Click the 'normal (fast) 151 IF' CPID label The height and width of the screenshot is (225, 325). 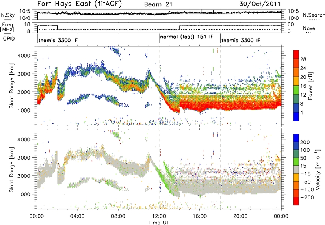click(187, 37)
